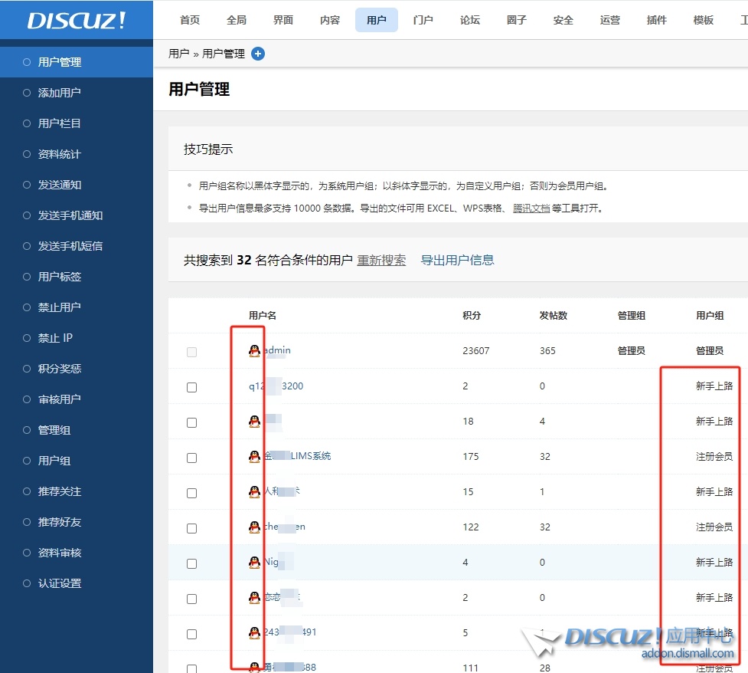The width and height of the screenshot is (748, 673).
Task: Click the QQ icon next to the chen user
Action: click(x=255, y=527)
